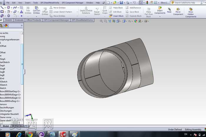The width and height of the screenshot is (206, 137).
Task: Switch to the Motion Study 1 tab
Action: tap(19, 126)
